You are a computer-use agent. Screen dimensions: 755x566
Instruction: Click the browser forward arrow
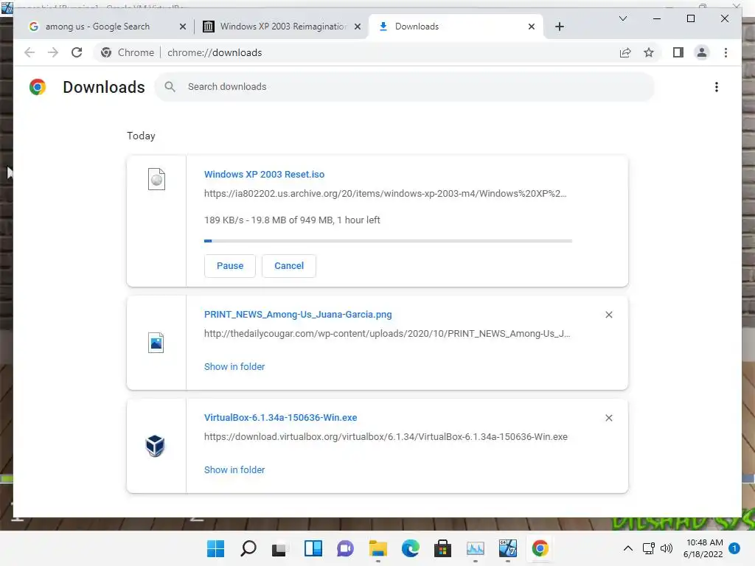(53, 52)
